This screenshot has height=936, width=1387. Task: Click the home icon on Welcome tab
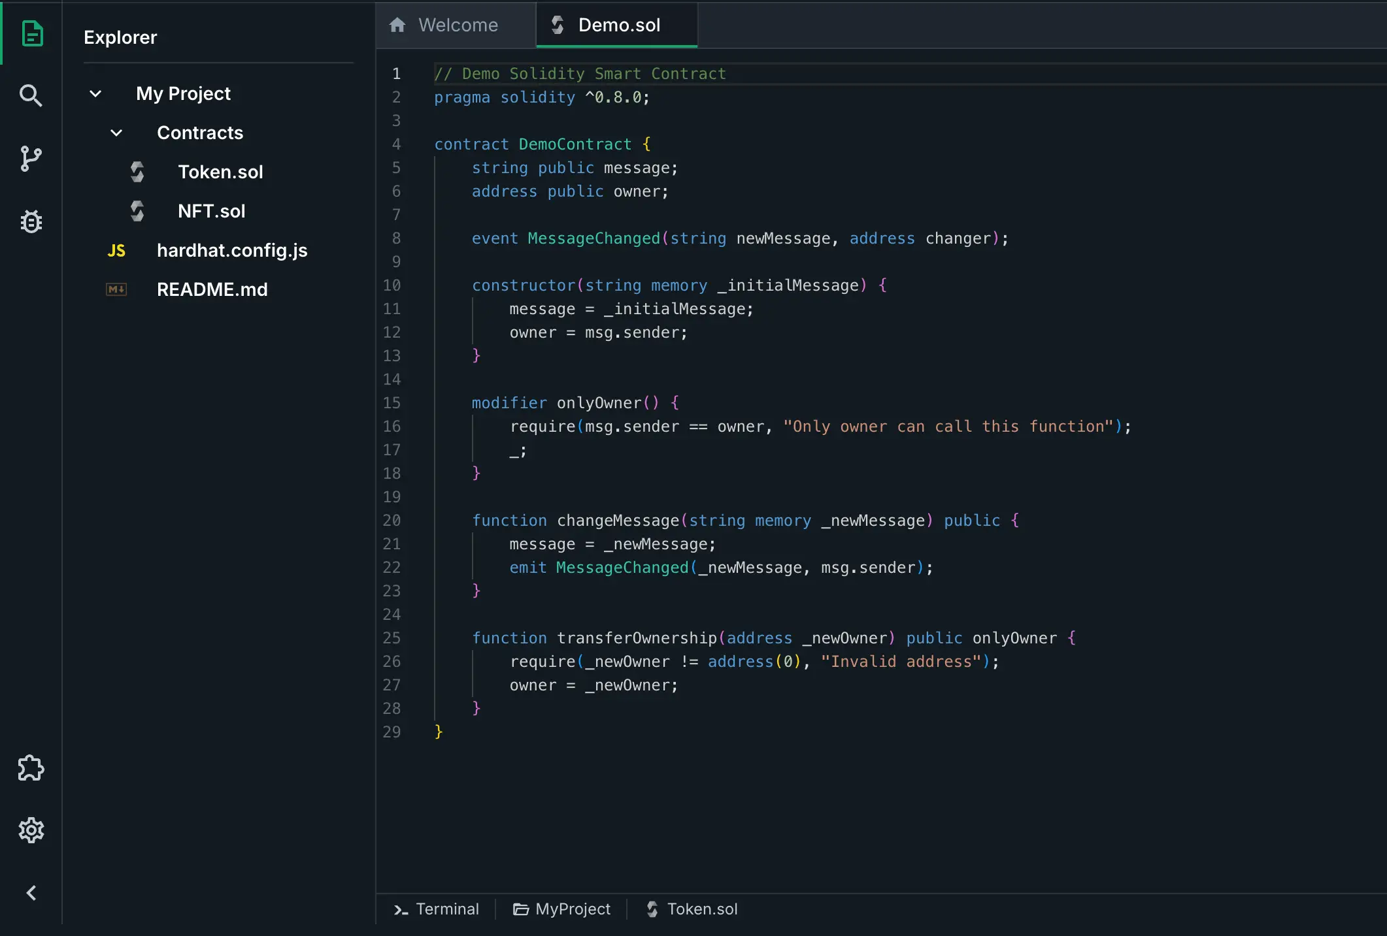pos(397,25)
